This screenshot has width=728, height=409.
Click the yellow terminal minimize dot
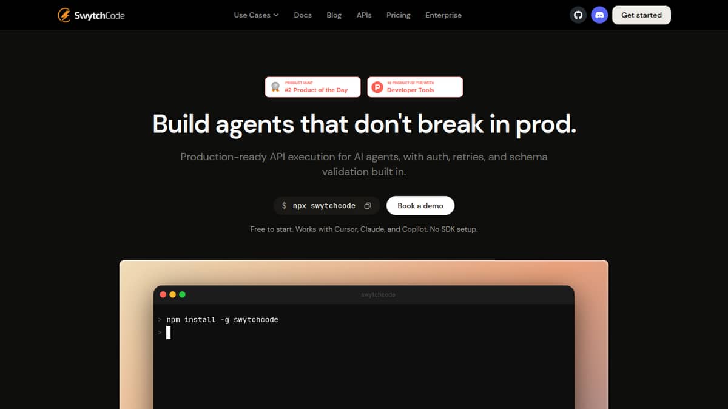click(x=172, y=294)
